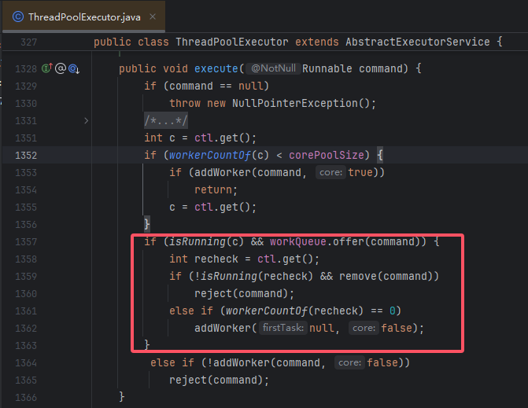Click the firstTask parameter hint
528x408 pixels.
(282, 328)
